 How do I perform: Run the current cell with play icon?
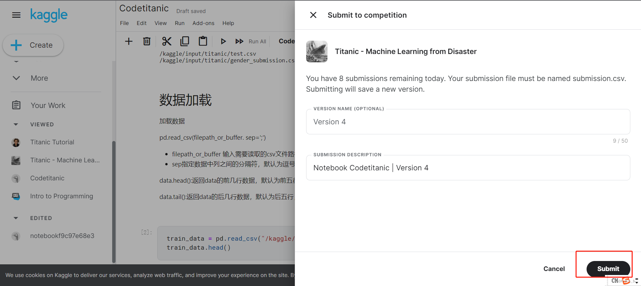223,41
